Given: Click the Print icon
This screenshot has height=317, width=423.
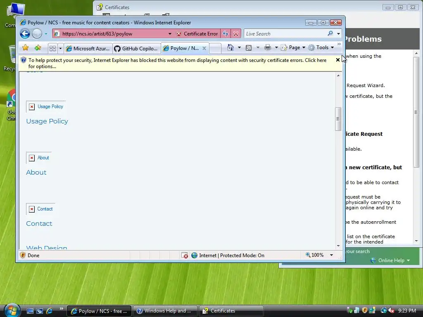Looking at the screenshot, I should pyautogui.click(x=268, y=48).
